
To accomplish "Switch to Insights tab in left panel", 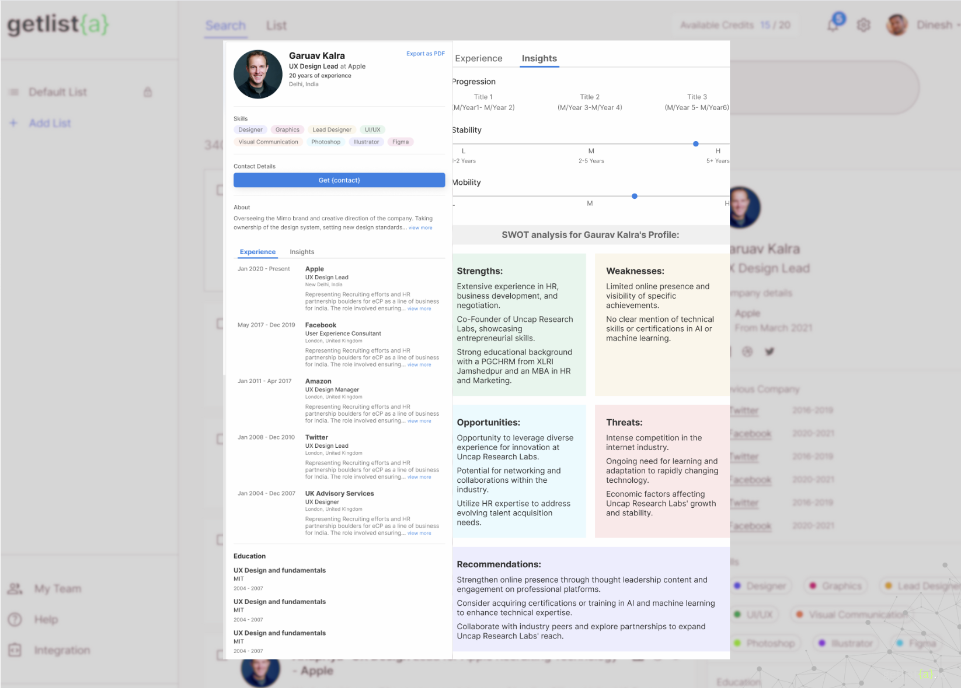I will tap(302, 252).
